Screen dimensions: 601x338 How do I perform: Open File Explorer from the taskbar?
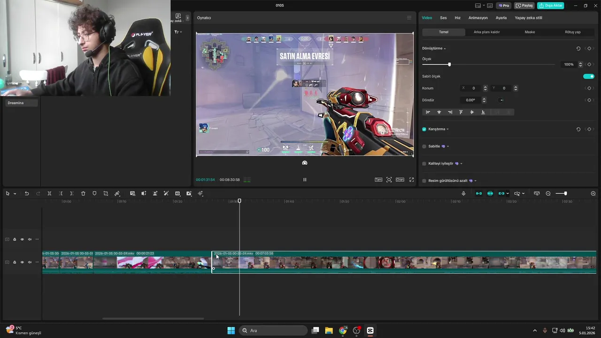329,330
